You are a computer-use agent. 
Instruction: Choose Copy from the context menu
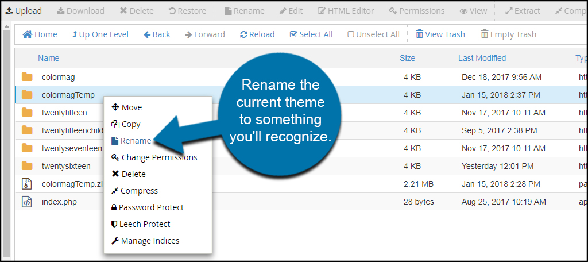[x=126, y=124]
